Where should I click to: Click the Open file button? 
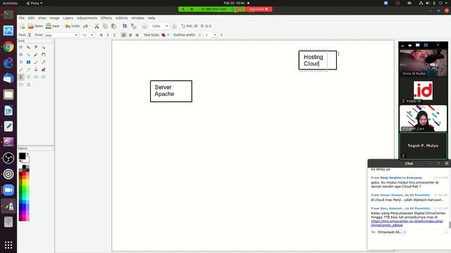35,26
